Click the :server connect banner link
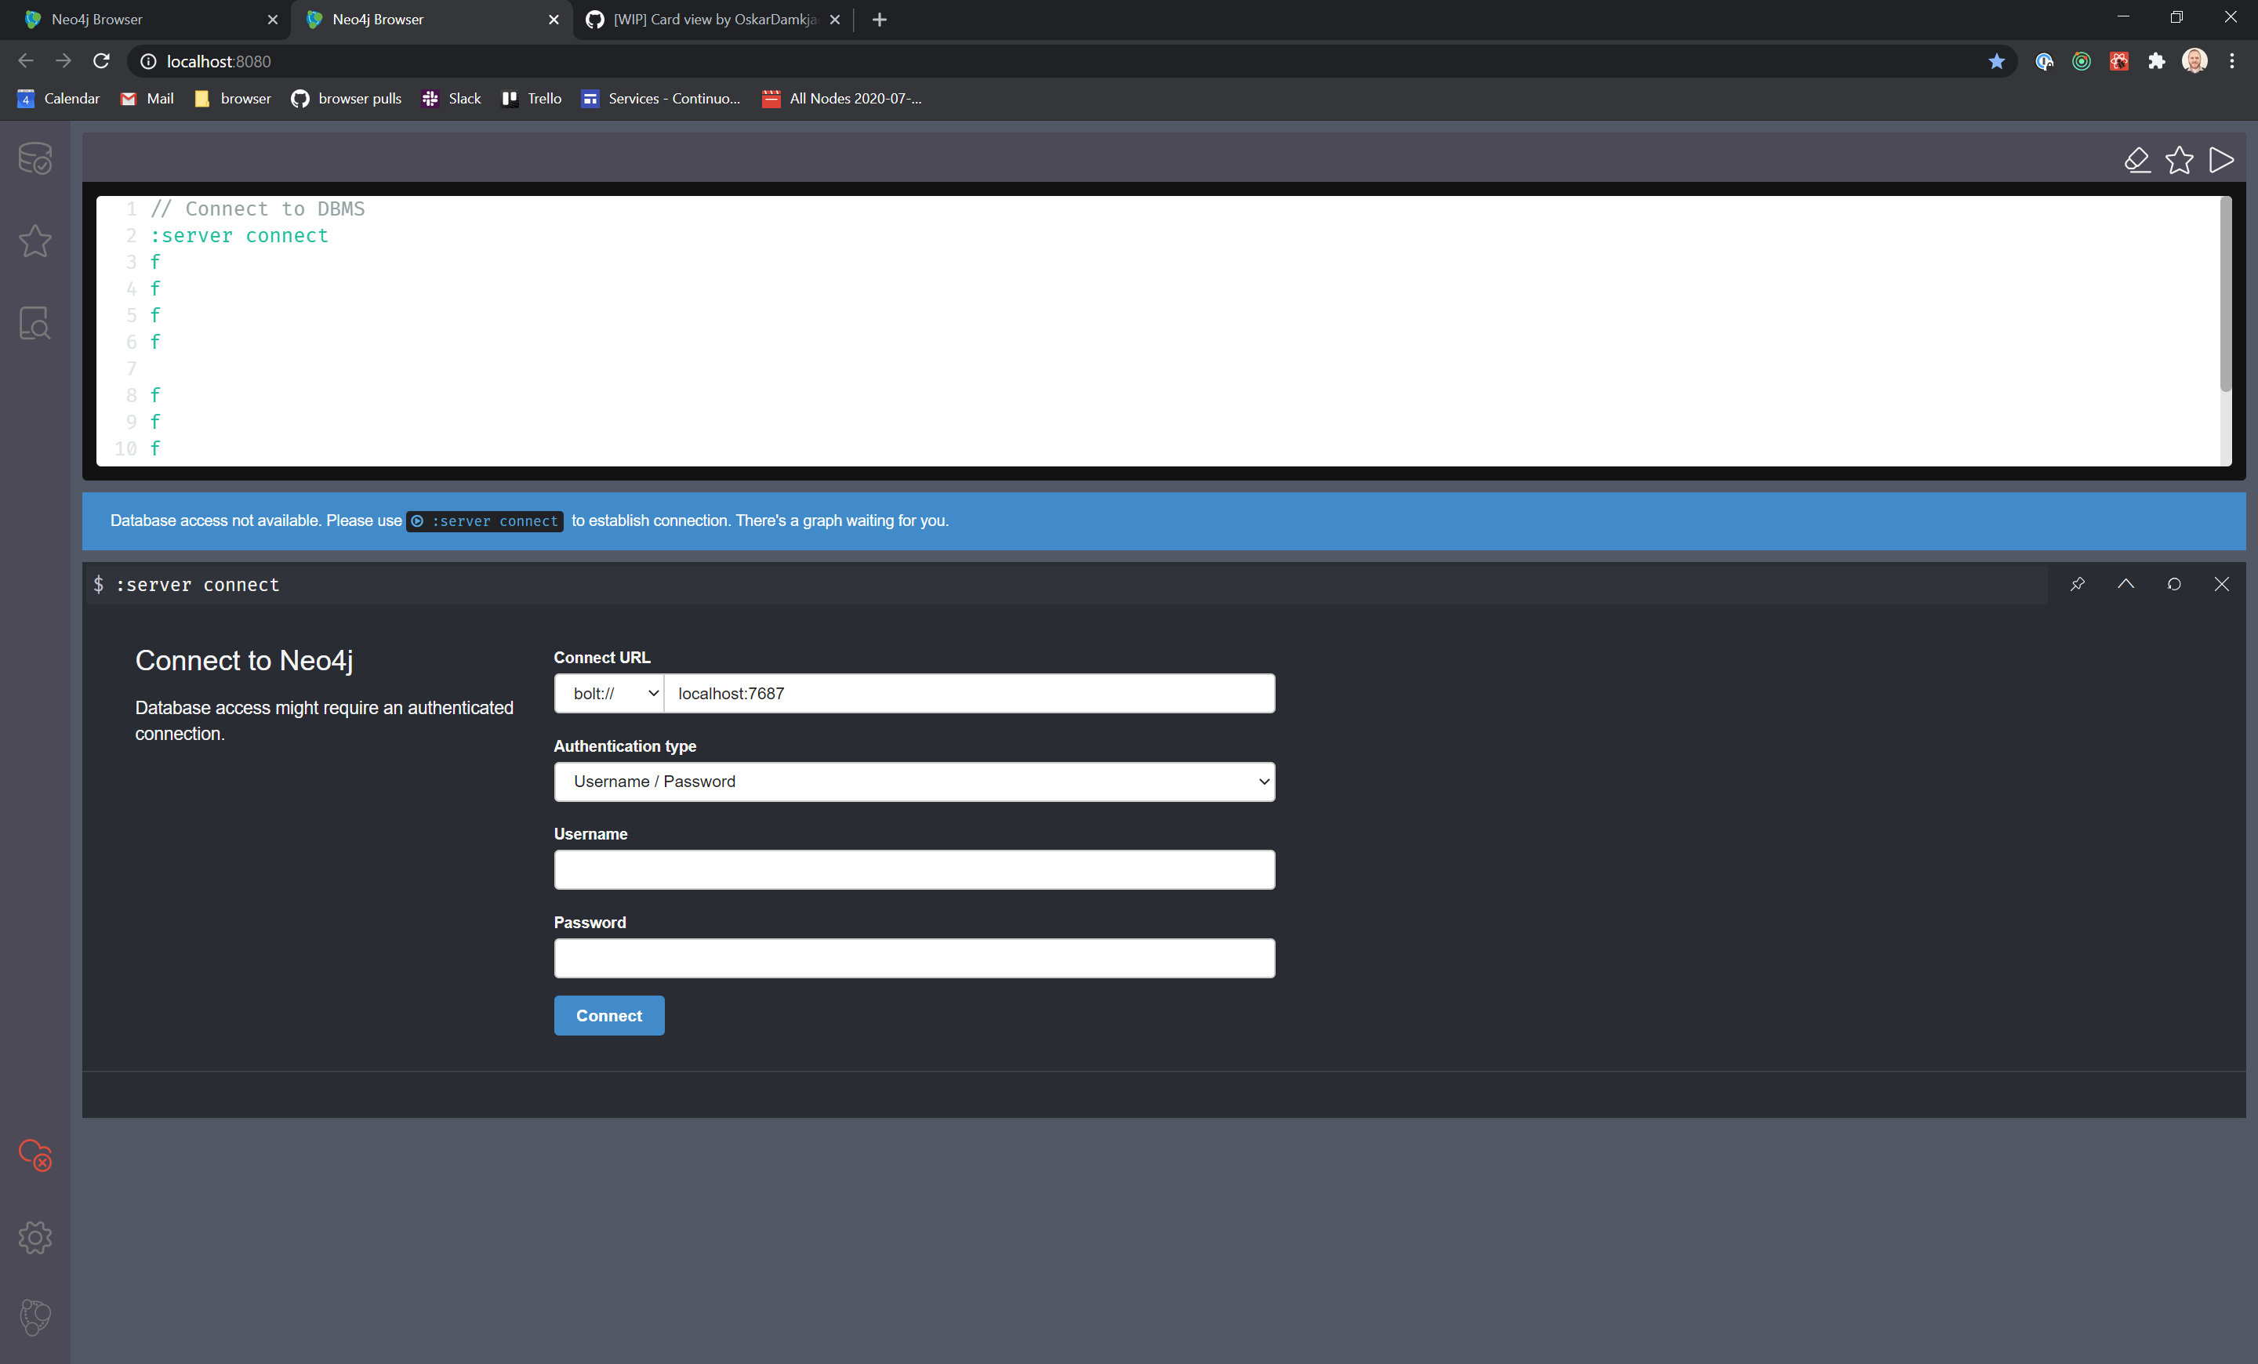The height and width of the screenshot is (1364, 2258). pos(485,521)
